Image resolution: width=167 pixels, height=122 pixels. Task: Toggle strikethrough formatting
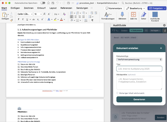pyautogui.click(x=33, y=19)
